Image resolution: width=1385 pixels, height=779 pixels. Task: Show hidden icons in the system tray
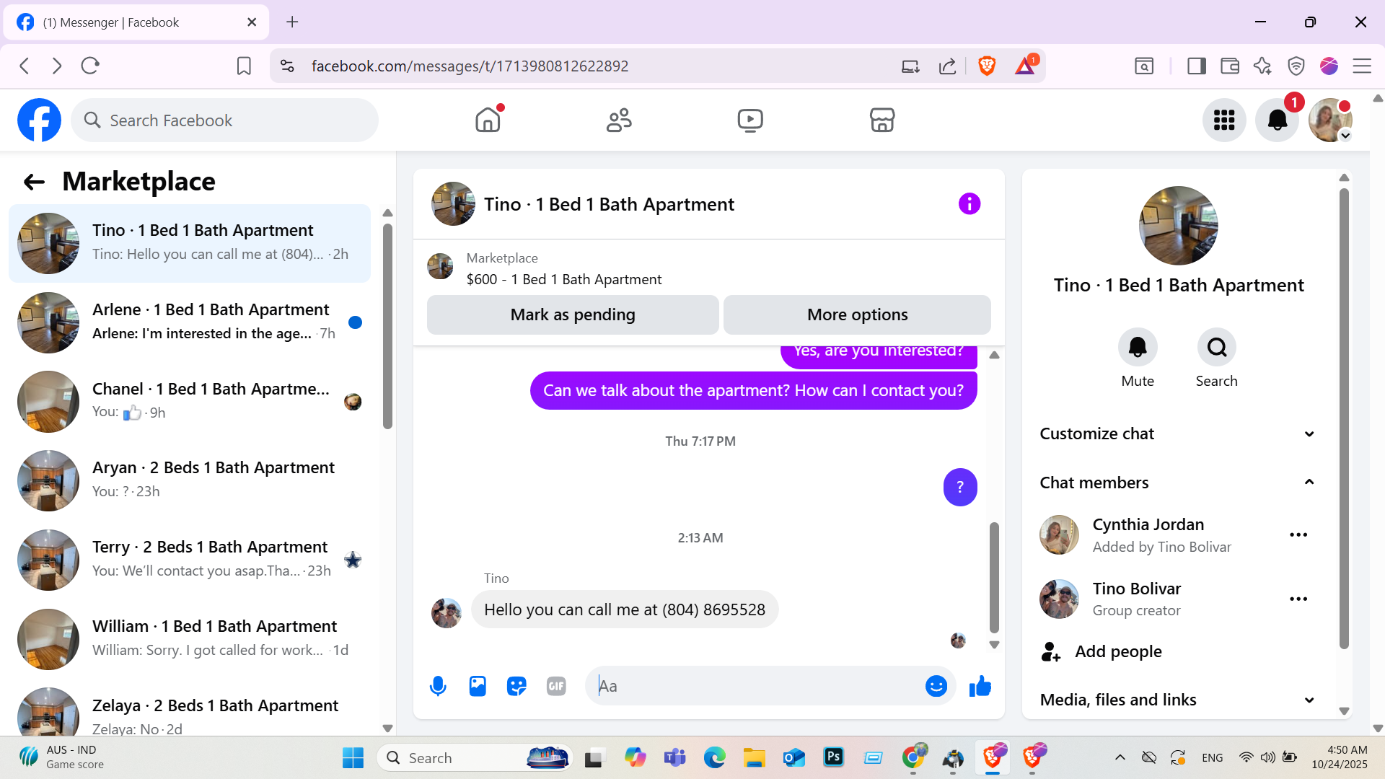1120,757
